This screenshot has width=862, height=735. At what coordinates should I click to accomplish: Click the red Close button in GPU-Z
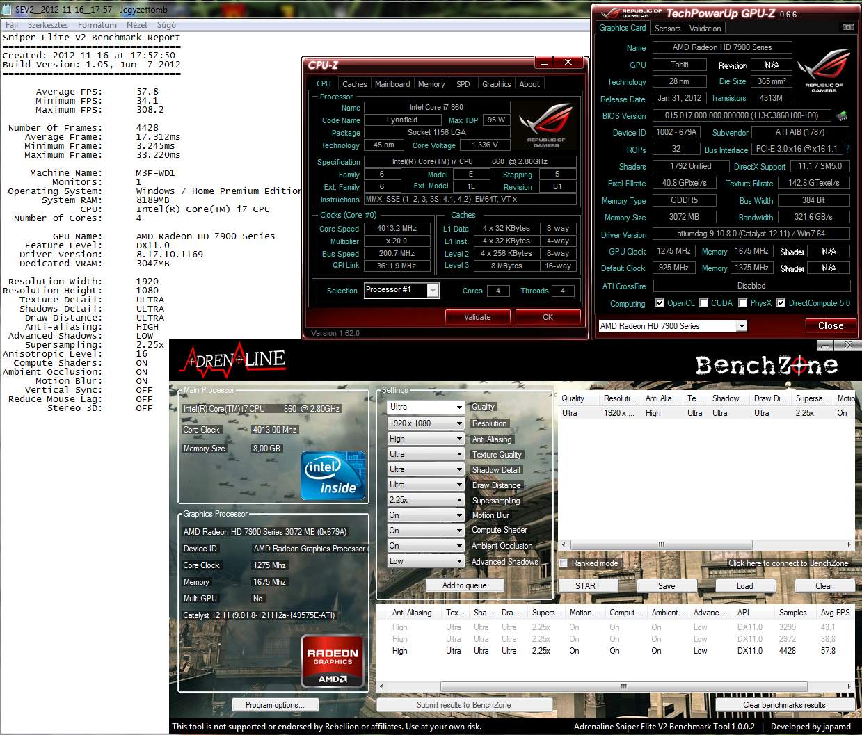coord(831,325)
